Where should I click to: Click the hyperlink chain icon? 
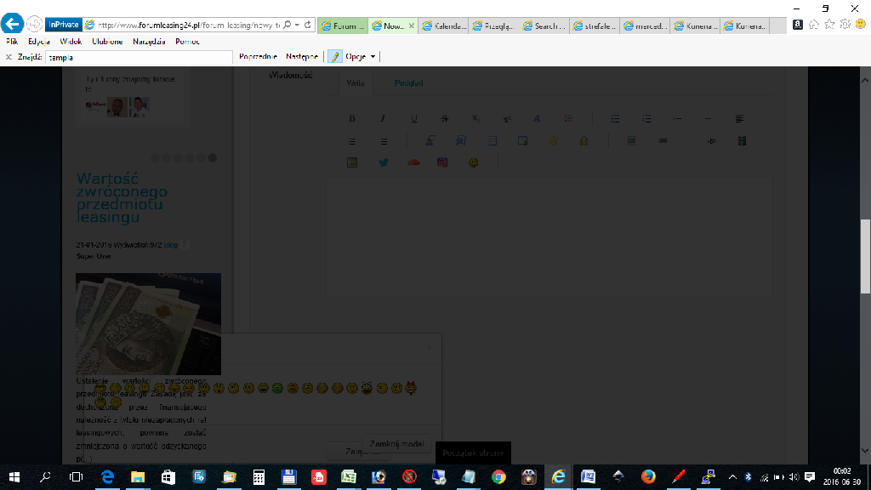click(x=663, y=140)
